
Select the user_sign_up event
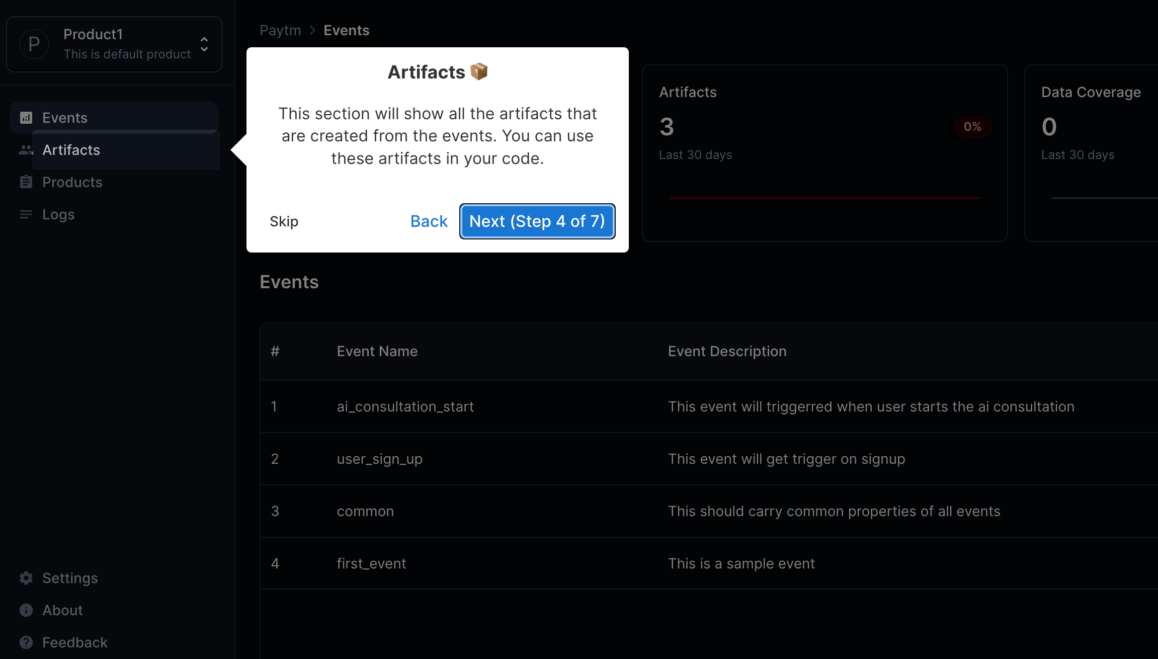click(x=709, y=459)
